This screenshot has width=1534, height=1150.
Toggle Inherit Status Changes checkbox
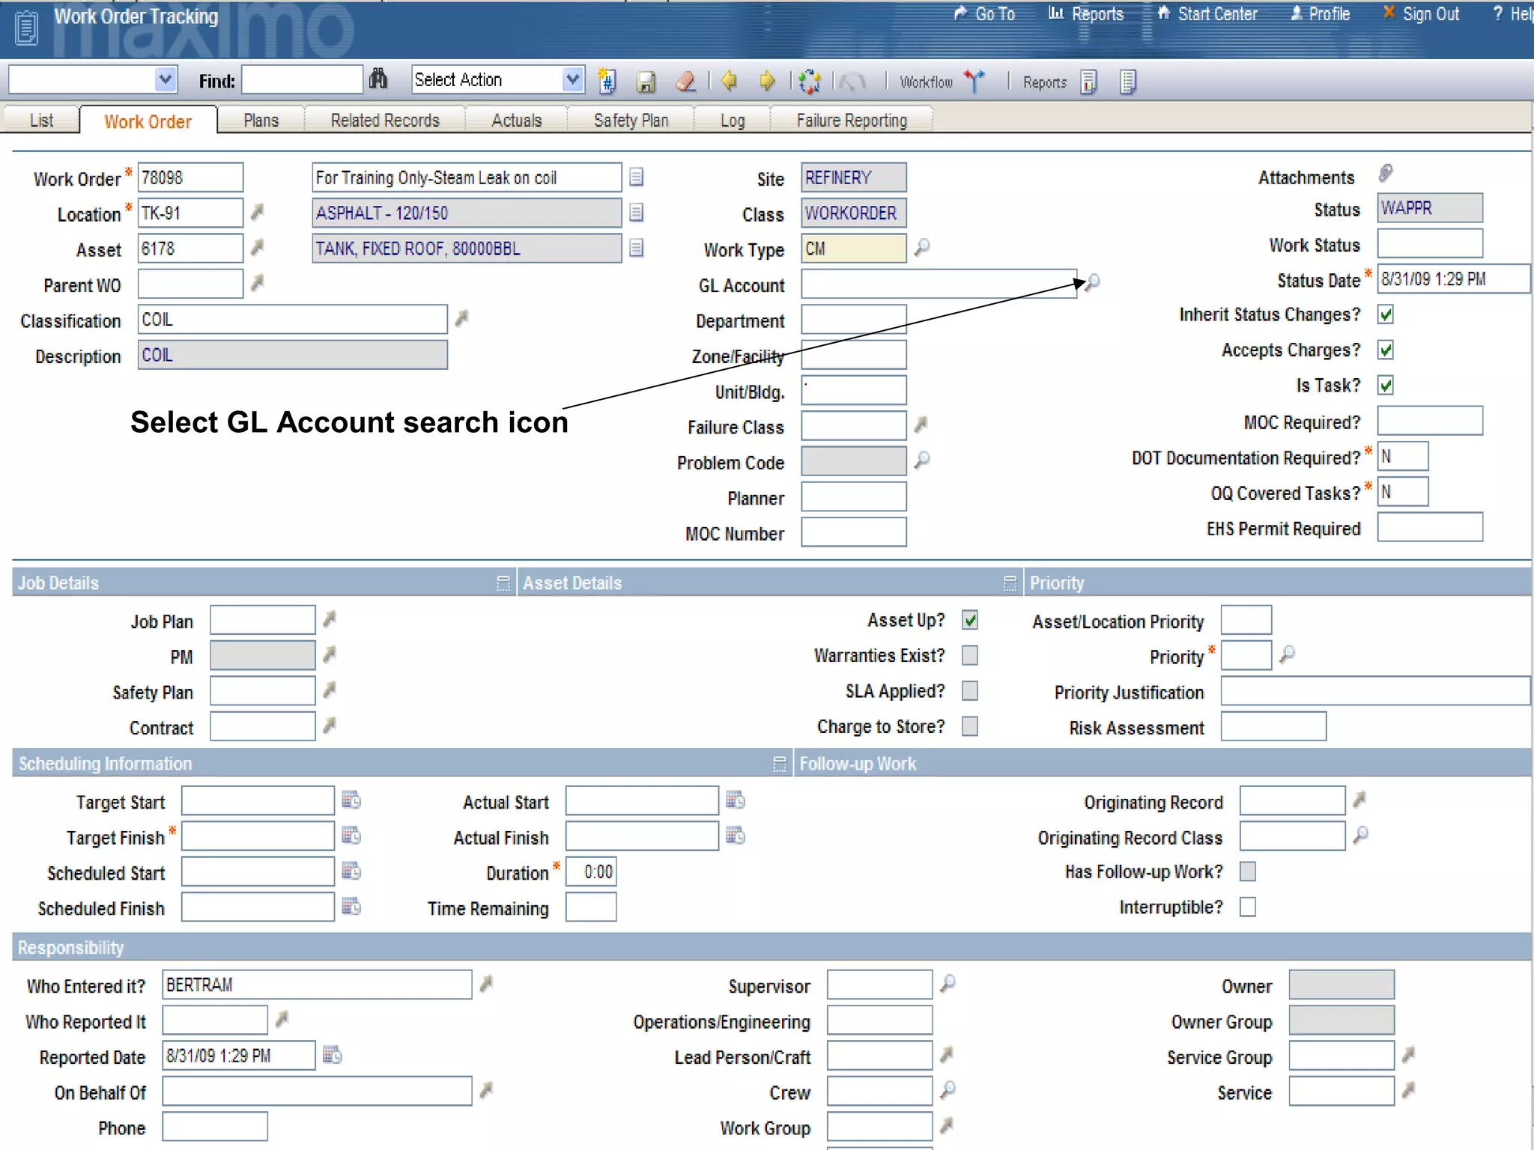(x=1386, y=314)
